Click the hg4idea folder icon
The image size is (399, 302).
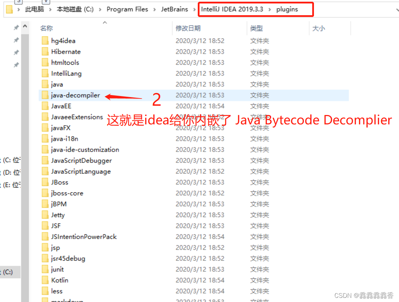(45, 41)
